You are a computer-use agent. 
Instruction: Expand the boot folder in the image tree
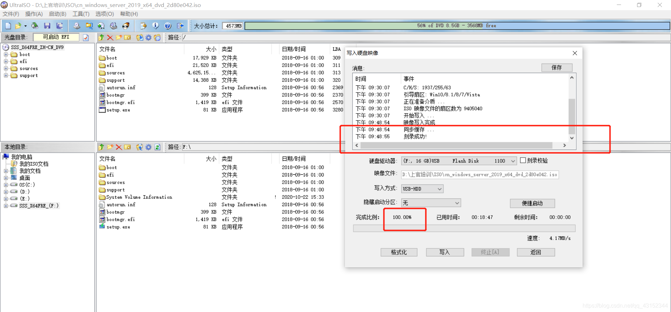coord(6,55)
